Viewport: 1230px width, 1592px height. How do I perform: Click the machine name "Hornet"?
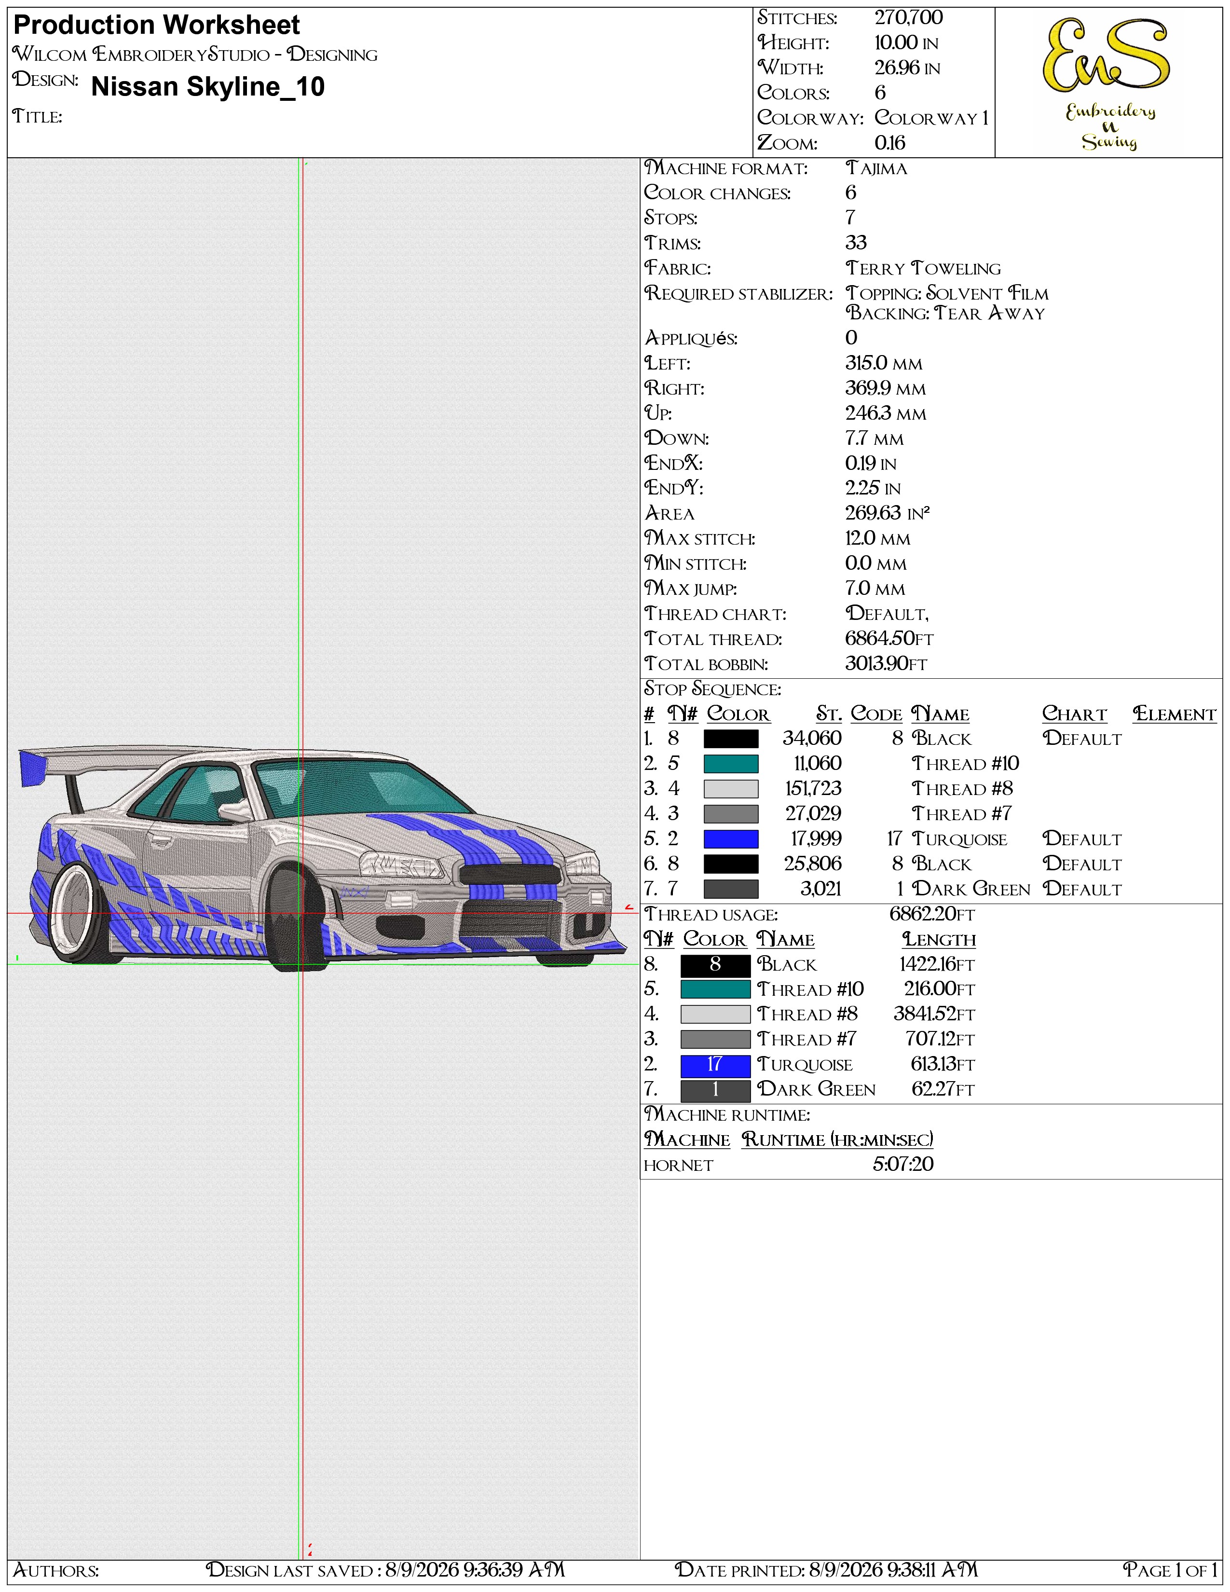point(678,1166)
